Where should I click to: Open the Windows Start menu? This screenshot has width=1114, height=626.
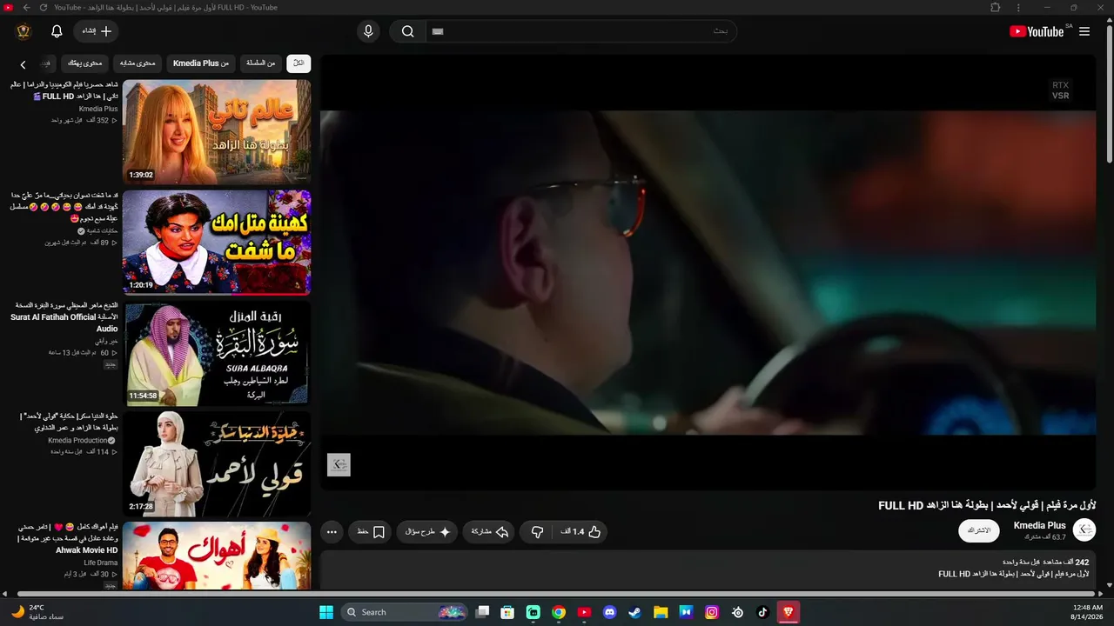(x=326, y=612)
